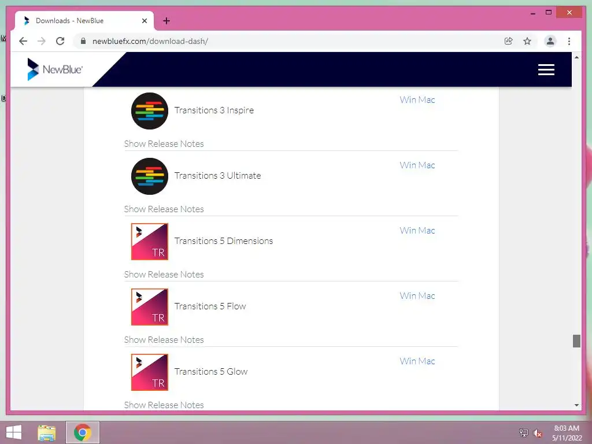Click the Transitions 5 Flow product name
This screenshot has width=592, height=444.
(210, 306)
